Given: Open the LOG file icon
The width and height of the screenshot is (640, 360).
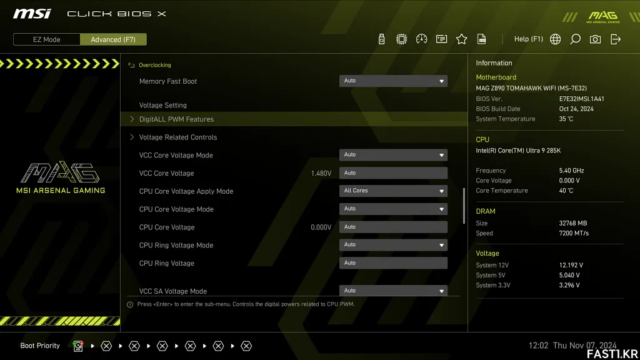Looking at the screenshot, I should [481, 39].
